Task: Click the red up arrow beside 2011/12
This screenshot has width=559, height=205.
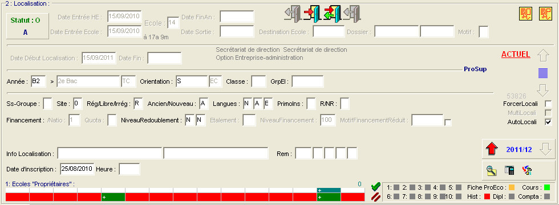Action: 492,149
